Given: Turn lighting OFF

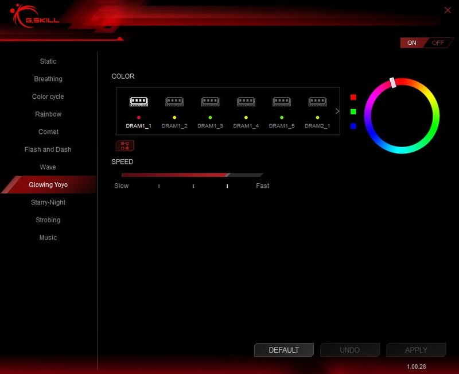Looking at the screenshot, I should tap(438, 43).
